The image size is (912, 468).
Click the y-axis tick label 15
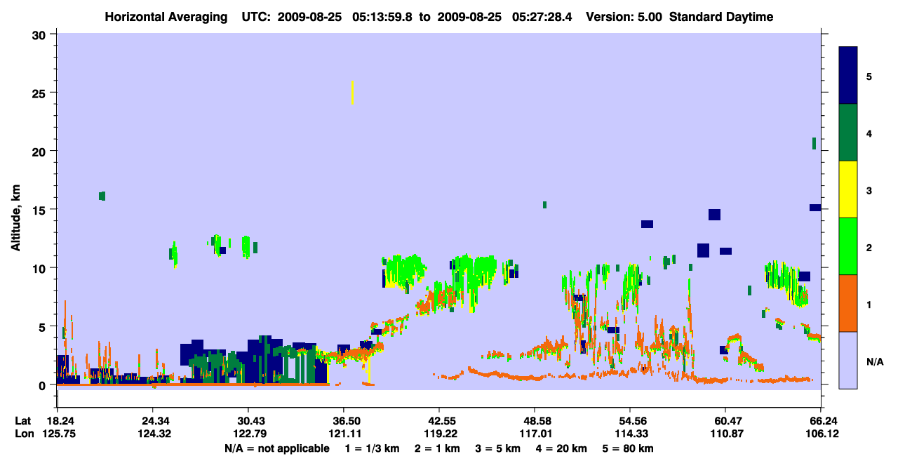[x=40, y=210]
